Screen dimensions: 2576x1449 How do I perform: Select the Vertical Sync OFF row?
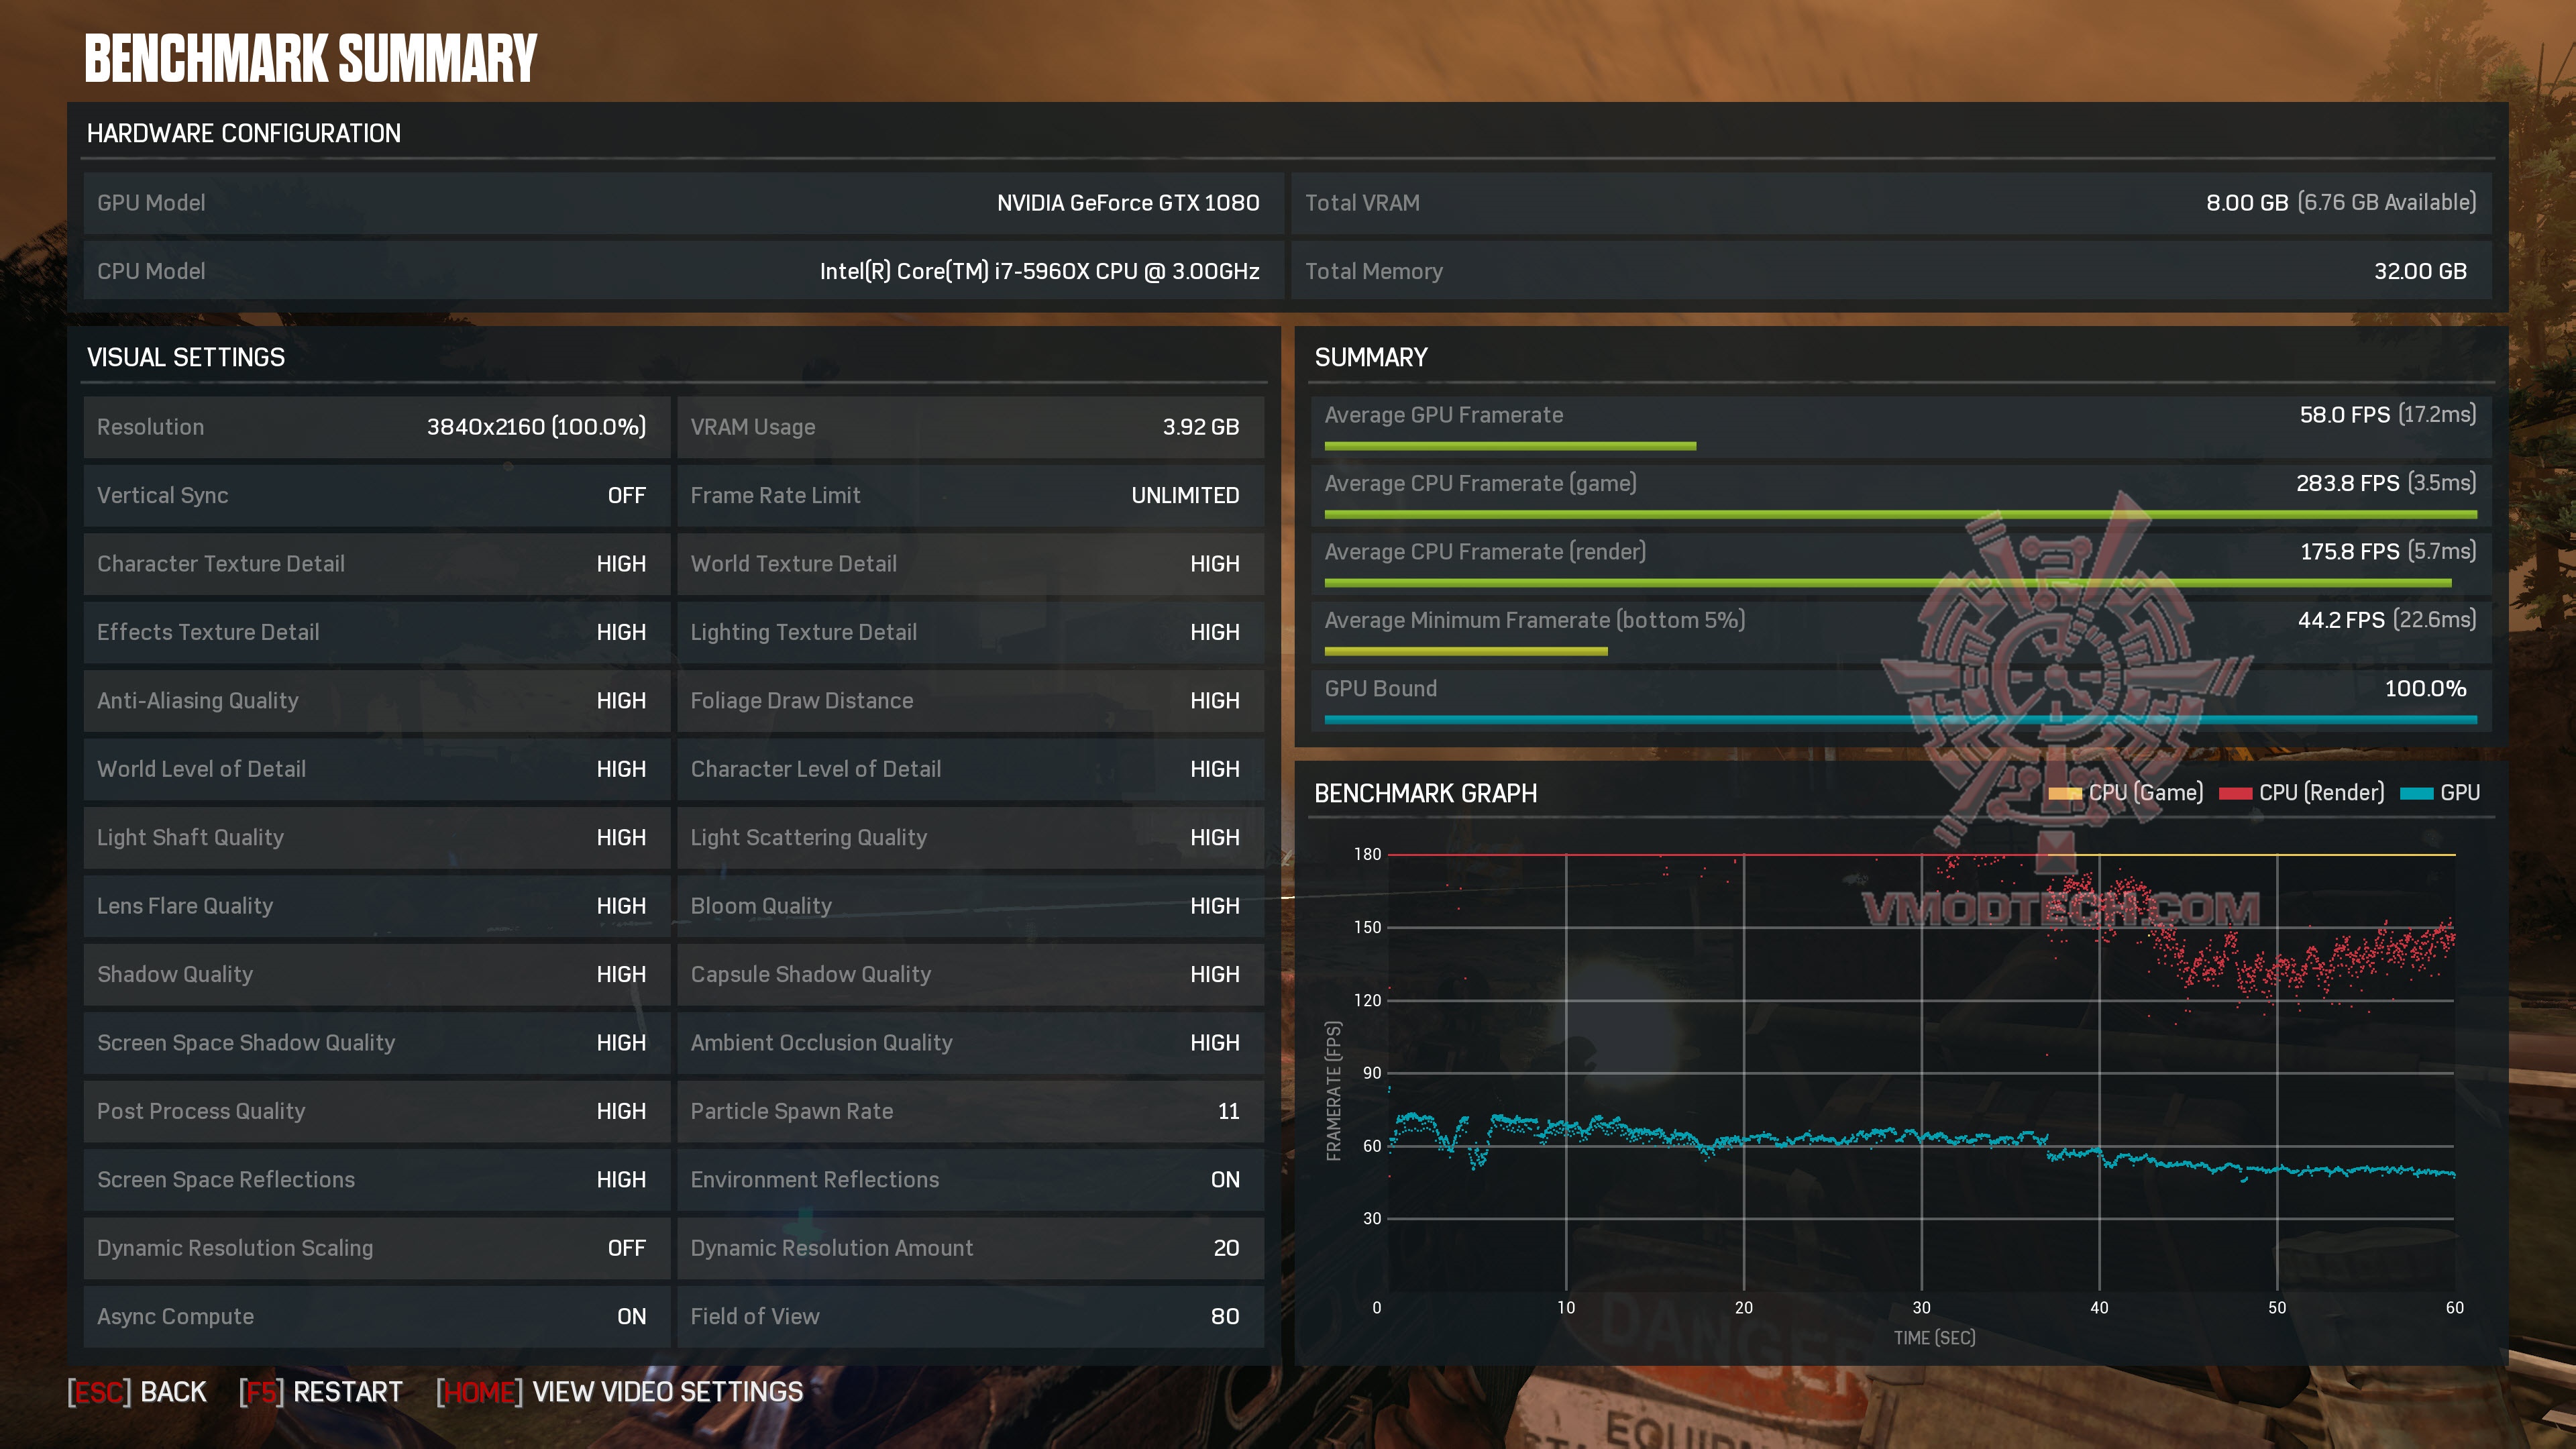point(375,496)
